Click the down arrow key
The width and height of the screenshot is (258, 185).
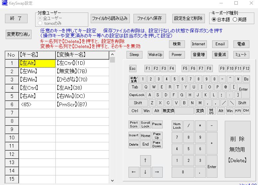coord(145,172)
